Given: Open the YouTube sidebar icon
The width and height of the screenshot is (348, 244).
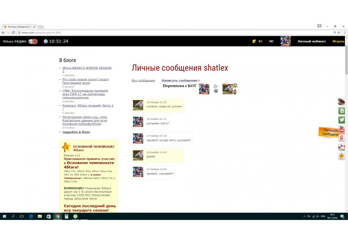Looking at the screenshot, I should [342, 129].
